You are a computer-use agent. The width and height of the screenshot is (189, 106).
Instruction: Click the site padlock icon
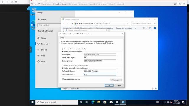pyautogui.click(x=35, y=4)
